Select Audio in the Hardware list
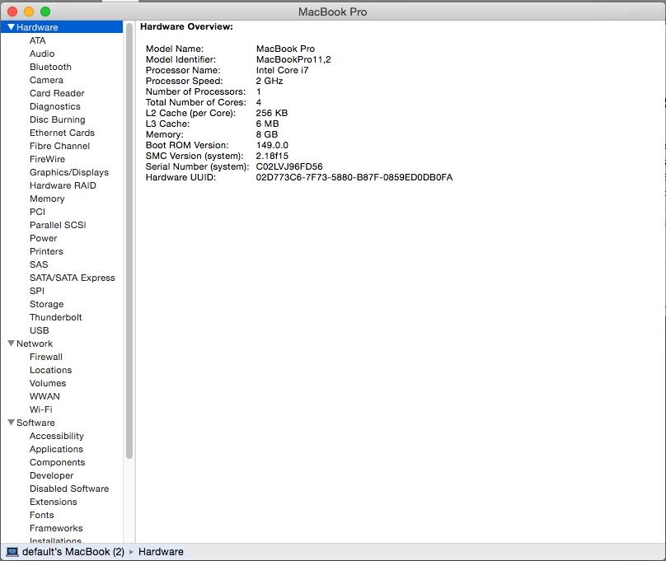 click(x=40, y=54)
